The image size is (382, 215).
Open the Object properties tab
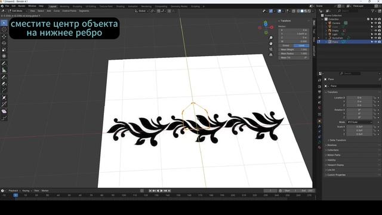pos(319,121)
